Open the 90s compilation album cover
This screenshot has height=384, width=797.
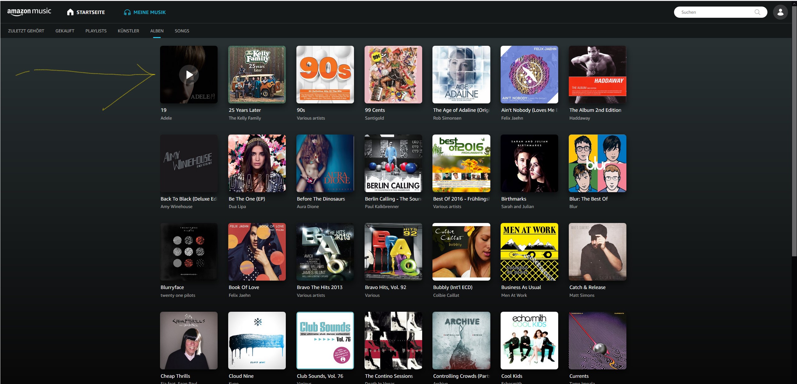coord(325,74)
